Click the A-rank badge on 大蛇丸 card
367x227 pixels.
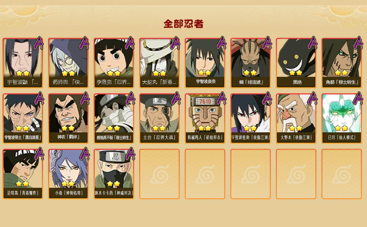(x=175, y=43)
